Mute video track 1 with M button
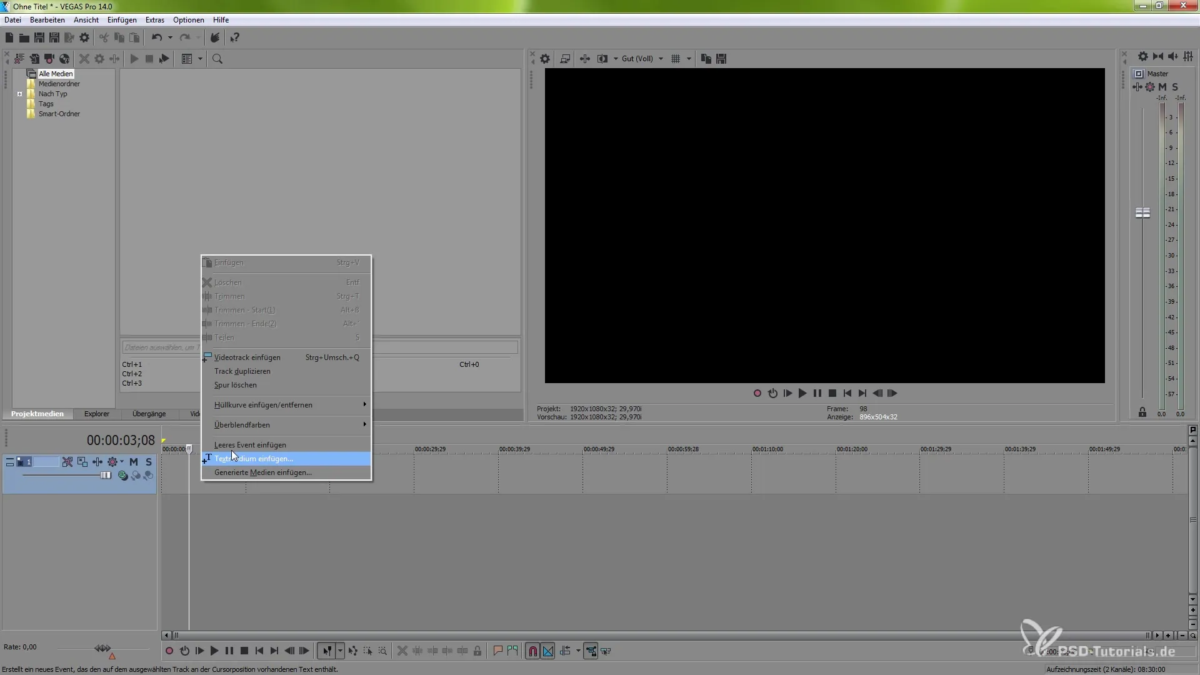 pos(134,462)
